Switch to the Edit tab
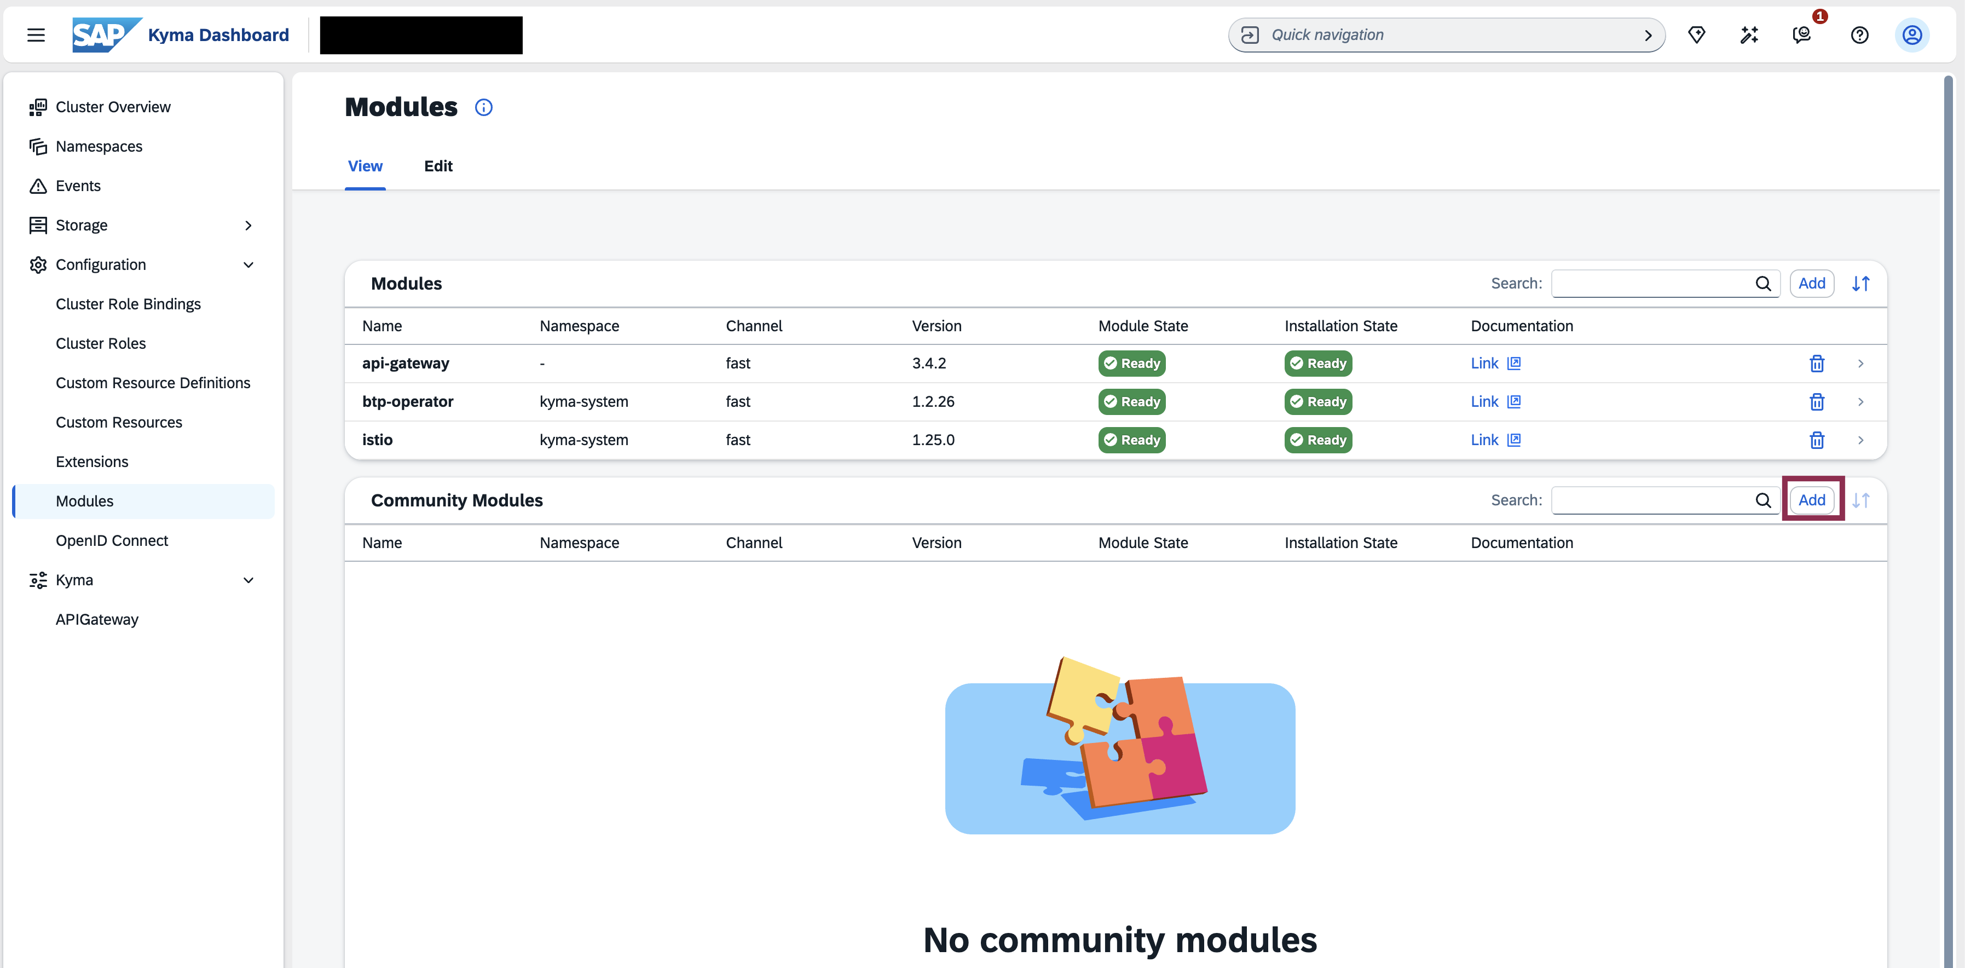1965x968 pixels. (438, 165)
